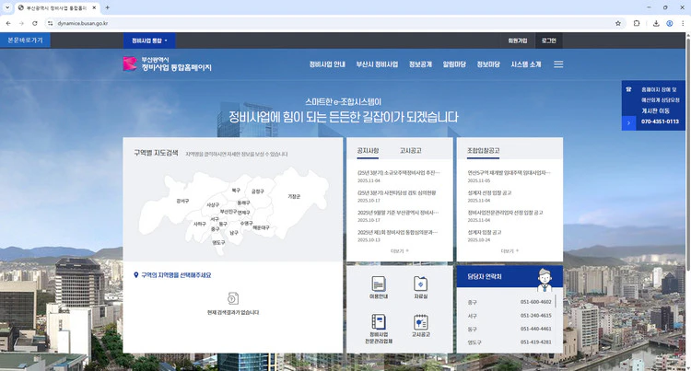Open the 이용안내 guide icon

[x=378, y=286]
